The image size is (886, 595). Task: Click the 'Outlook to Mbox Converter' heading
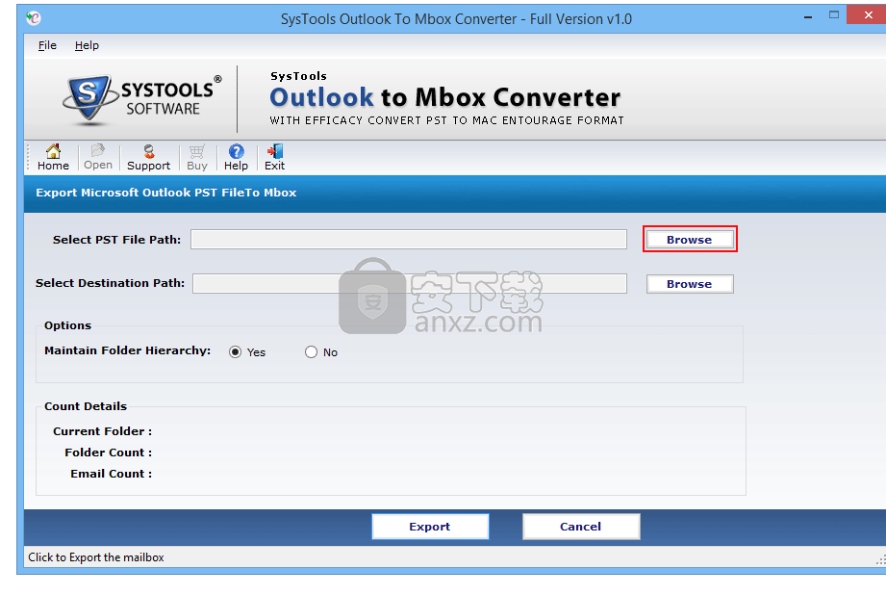[x=444, y=97]
